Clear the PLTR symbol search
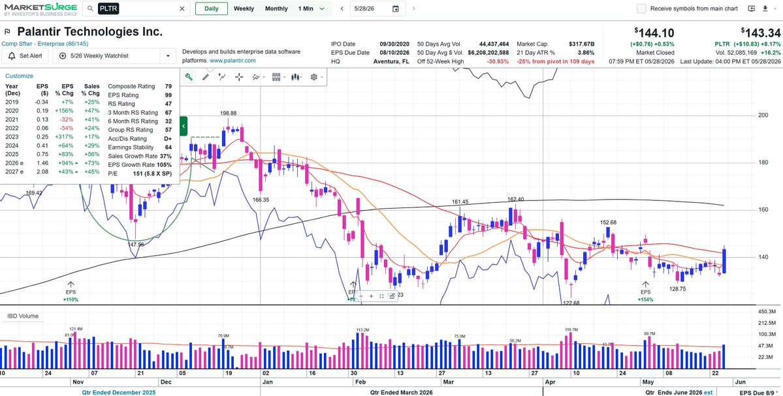Viewport: 783px width, 396px height. [x=182, y=8]
